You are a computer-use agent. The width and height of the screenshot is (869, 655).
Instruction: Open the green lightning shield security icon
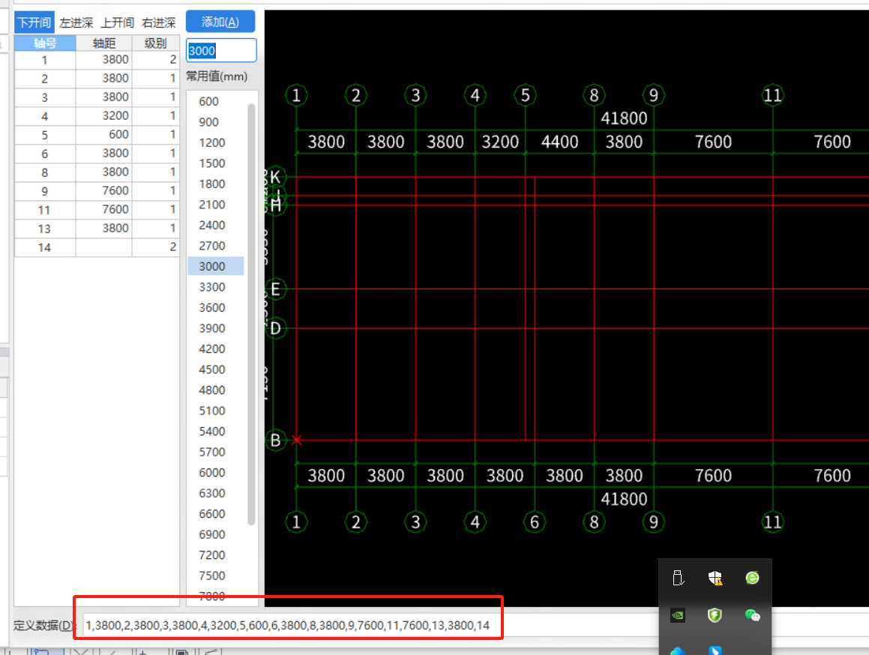click(x=715, y=615)
